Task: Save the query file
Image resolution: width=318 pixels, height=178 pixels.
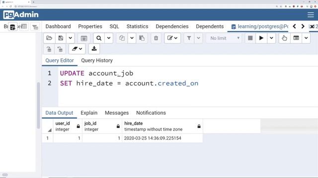Action: tap(61, 38)
